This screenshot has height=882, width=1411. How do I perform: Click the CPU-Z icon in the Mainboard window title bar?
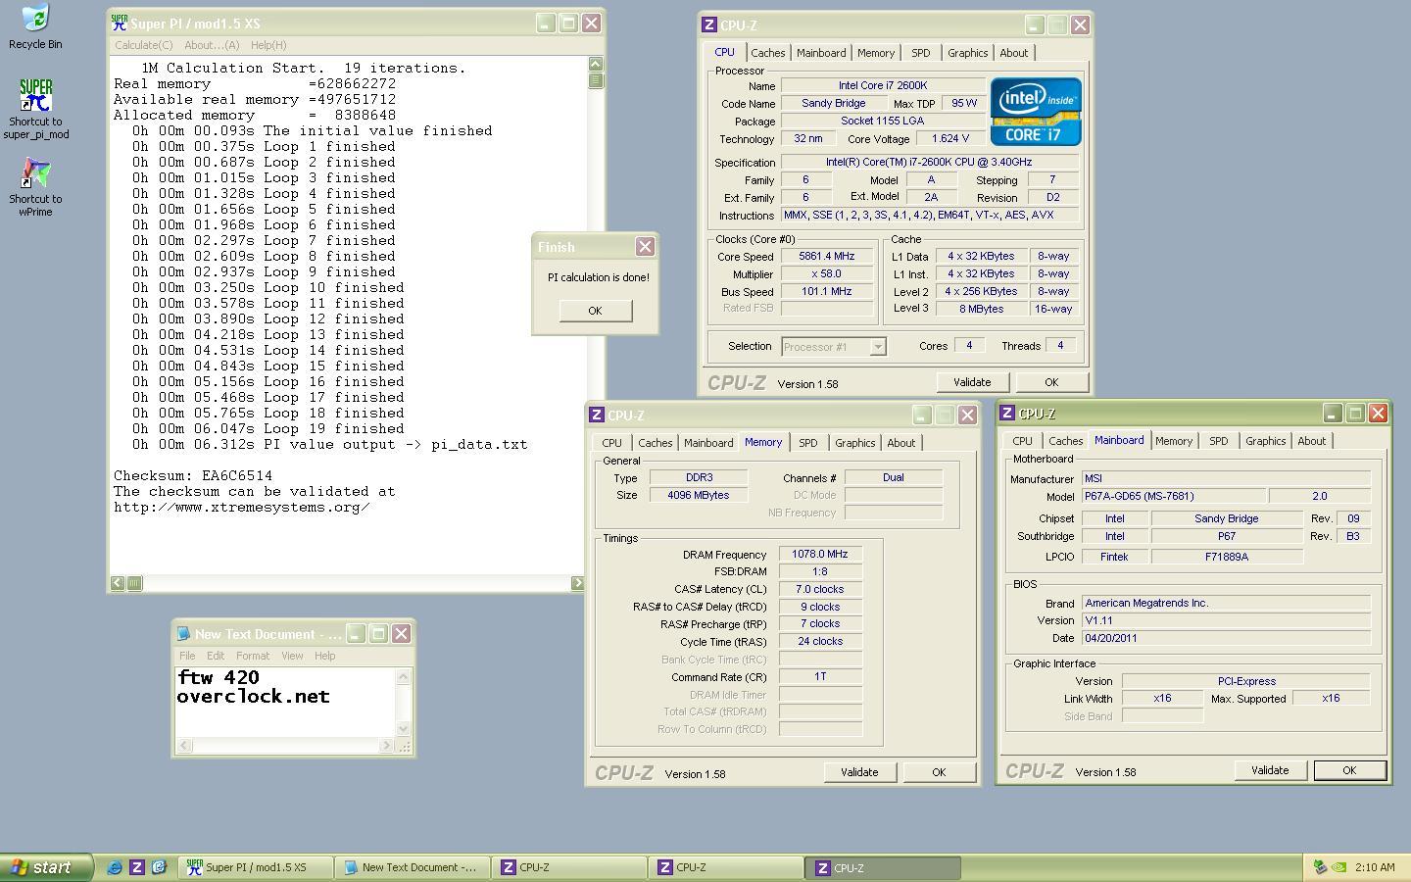pos(1006,413)
